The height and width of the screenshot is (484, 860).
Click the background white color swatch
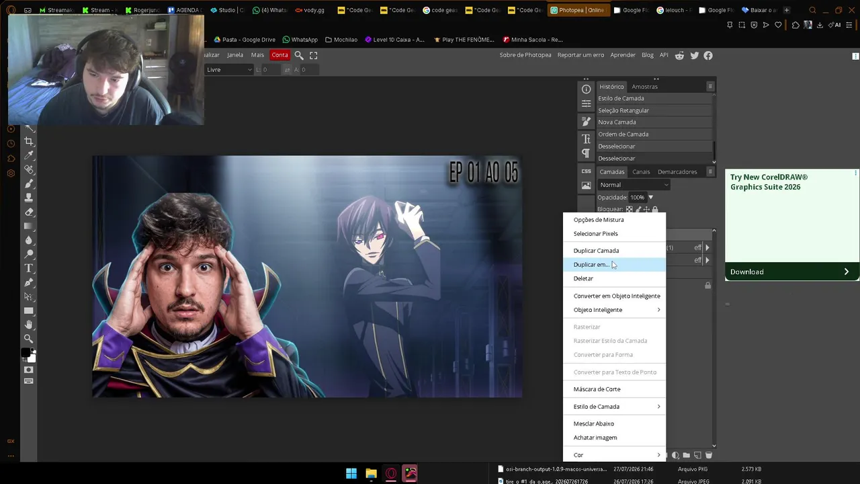tap(32, 358)
